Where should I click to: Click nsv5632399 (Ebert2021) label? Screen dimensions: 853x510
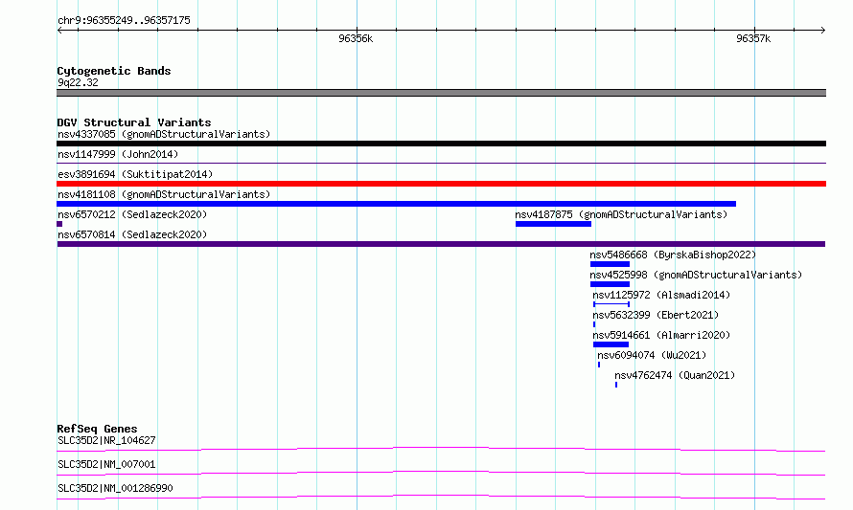pyautogui.click(x=656, y=315)
